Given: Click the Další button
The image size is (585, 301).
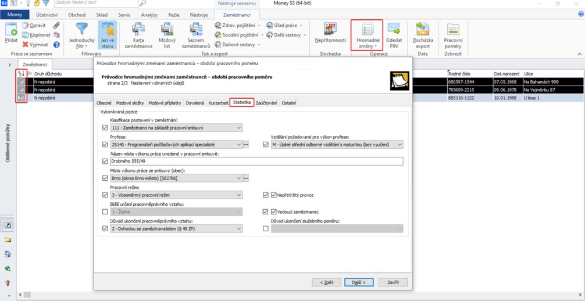Looking at the screenshot, I should click(359, 282).
